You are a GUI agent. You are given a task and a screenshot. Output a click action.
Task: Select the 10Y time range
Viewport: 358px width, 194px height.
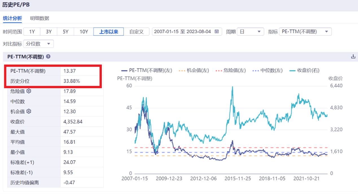point(83,31)
